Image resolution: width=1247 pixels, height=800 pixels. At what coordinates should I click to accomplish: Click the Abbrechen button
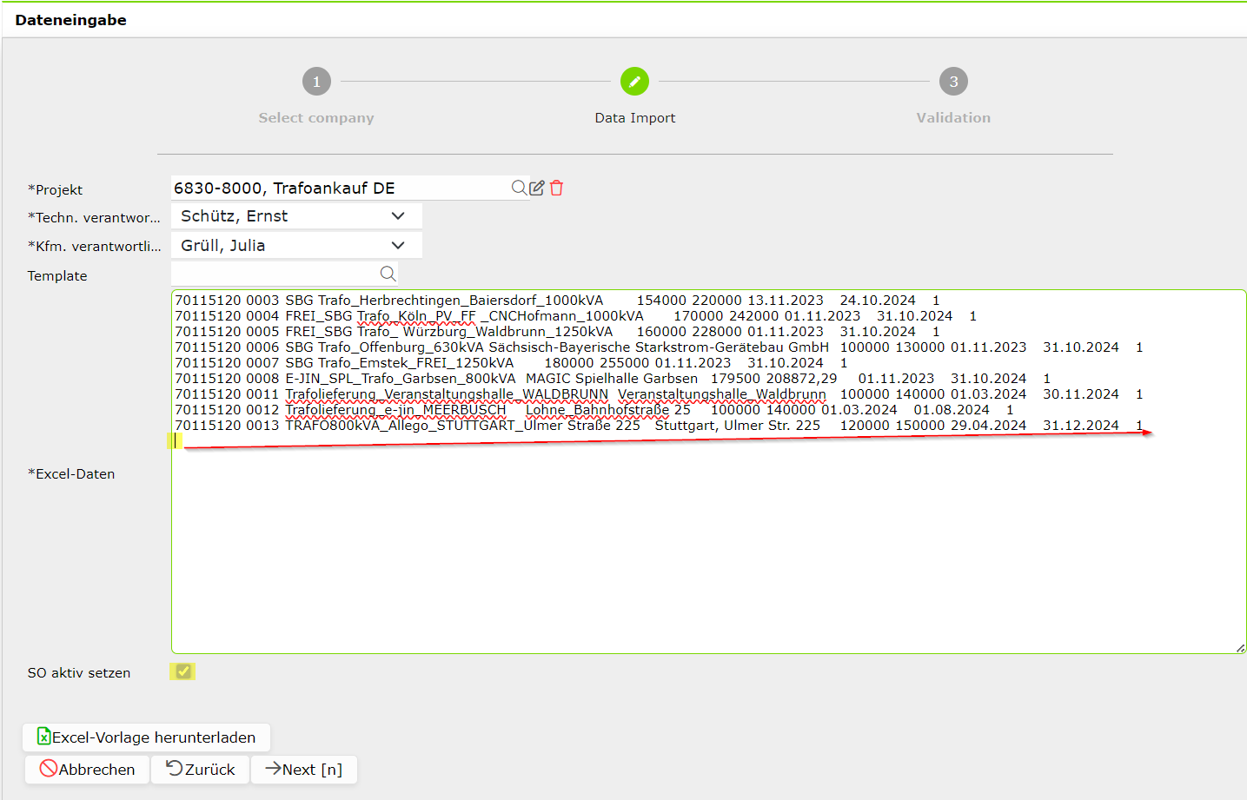(87, 770)
